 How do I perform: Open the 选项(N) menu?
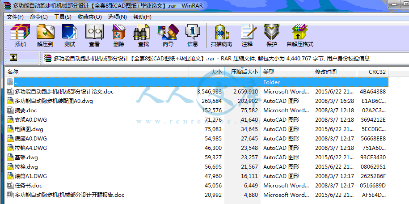click(118, 17)
